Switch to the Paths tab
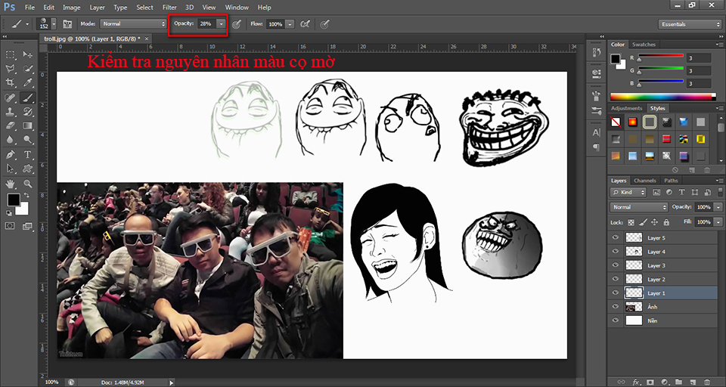The width and height of the screenshot is (726, 387). pyautogui.click(x=671, y=181)
